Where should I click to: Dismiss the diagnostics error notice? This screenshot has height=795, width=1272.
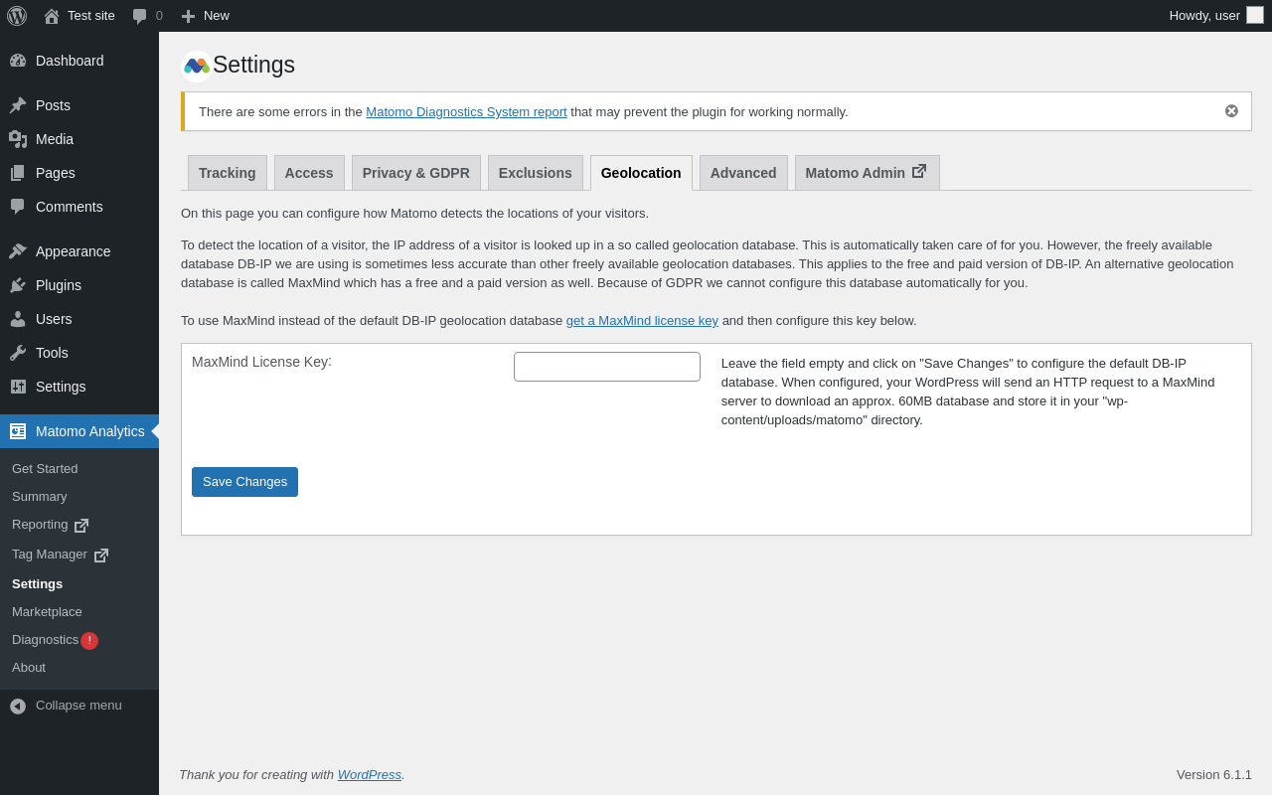point(1231,111)
